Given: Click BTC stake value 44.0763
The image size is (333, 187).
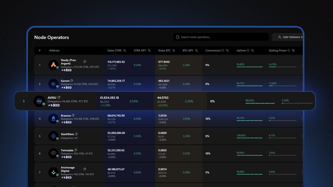Looking at the screenshot, I should pos(163,98).
